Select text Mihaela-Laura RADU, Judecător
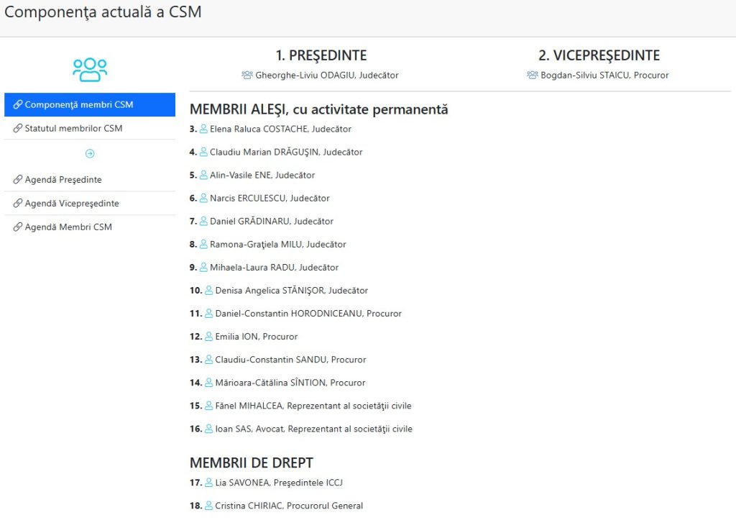 (274, 268)
